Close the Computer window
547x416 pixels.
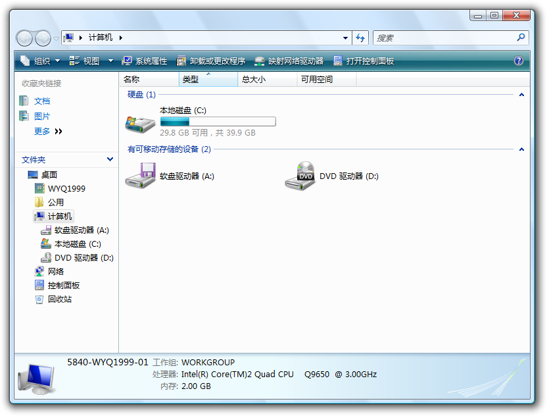(517, 16)
